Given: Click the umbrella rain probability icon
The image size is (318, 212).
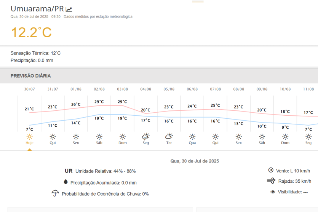Looking at the screenshot, I should 55,193.
